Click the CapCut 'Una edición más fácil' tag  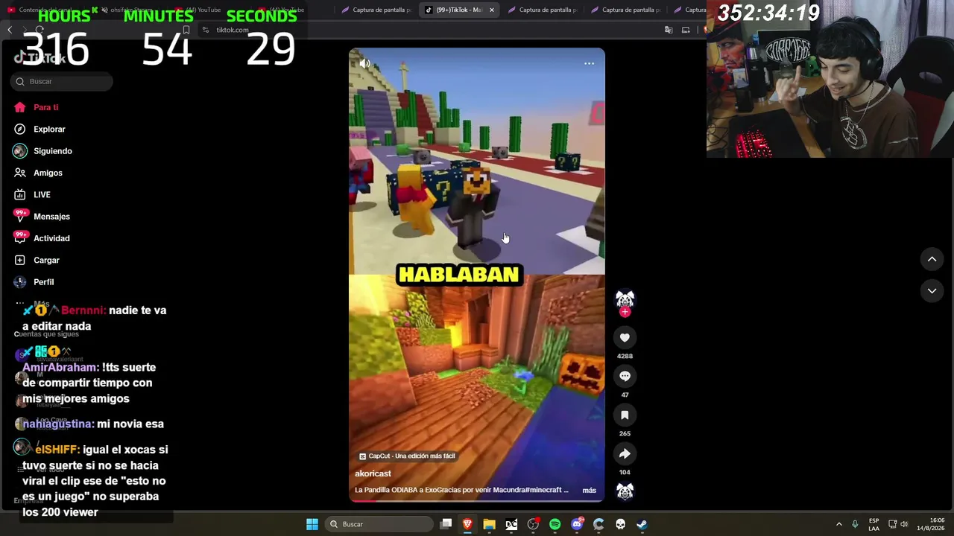point(407,456)
